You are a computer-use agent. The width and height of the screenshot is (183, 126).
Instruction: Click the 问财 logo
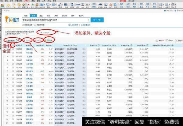[x=12, y=19]
